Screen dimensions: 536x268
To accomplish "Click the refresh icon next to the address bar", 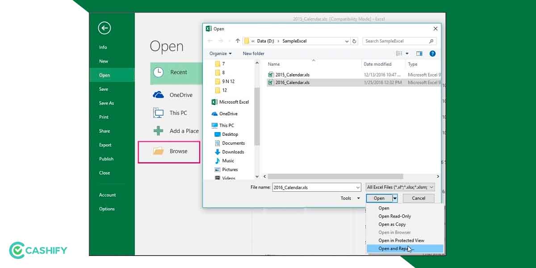I will 354,41.
